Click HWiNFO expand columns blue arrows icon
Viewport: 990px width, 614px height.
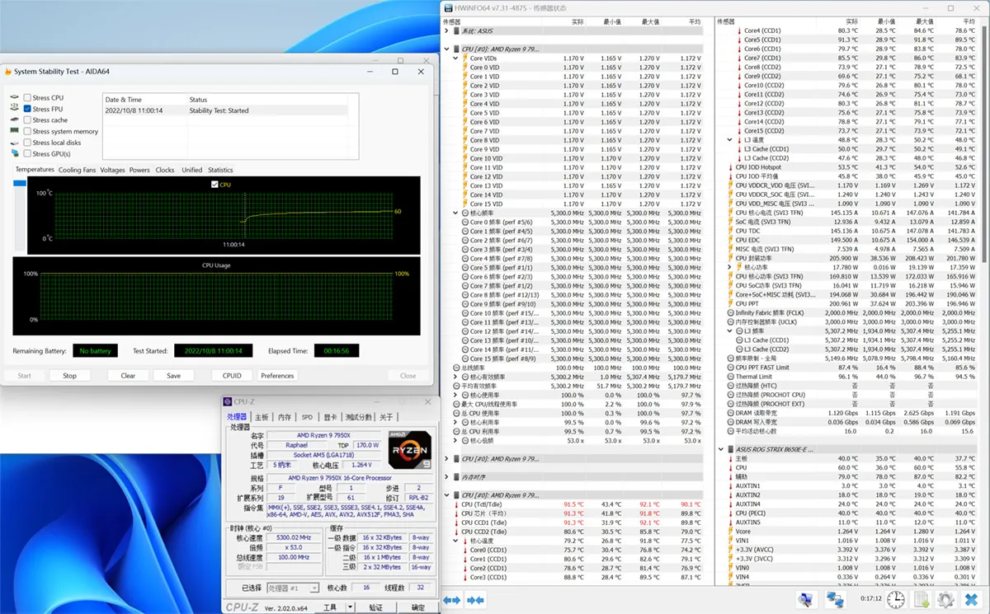pyautogui.click(x=451, y=600)
